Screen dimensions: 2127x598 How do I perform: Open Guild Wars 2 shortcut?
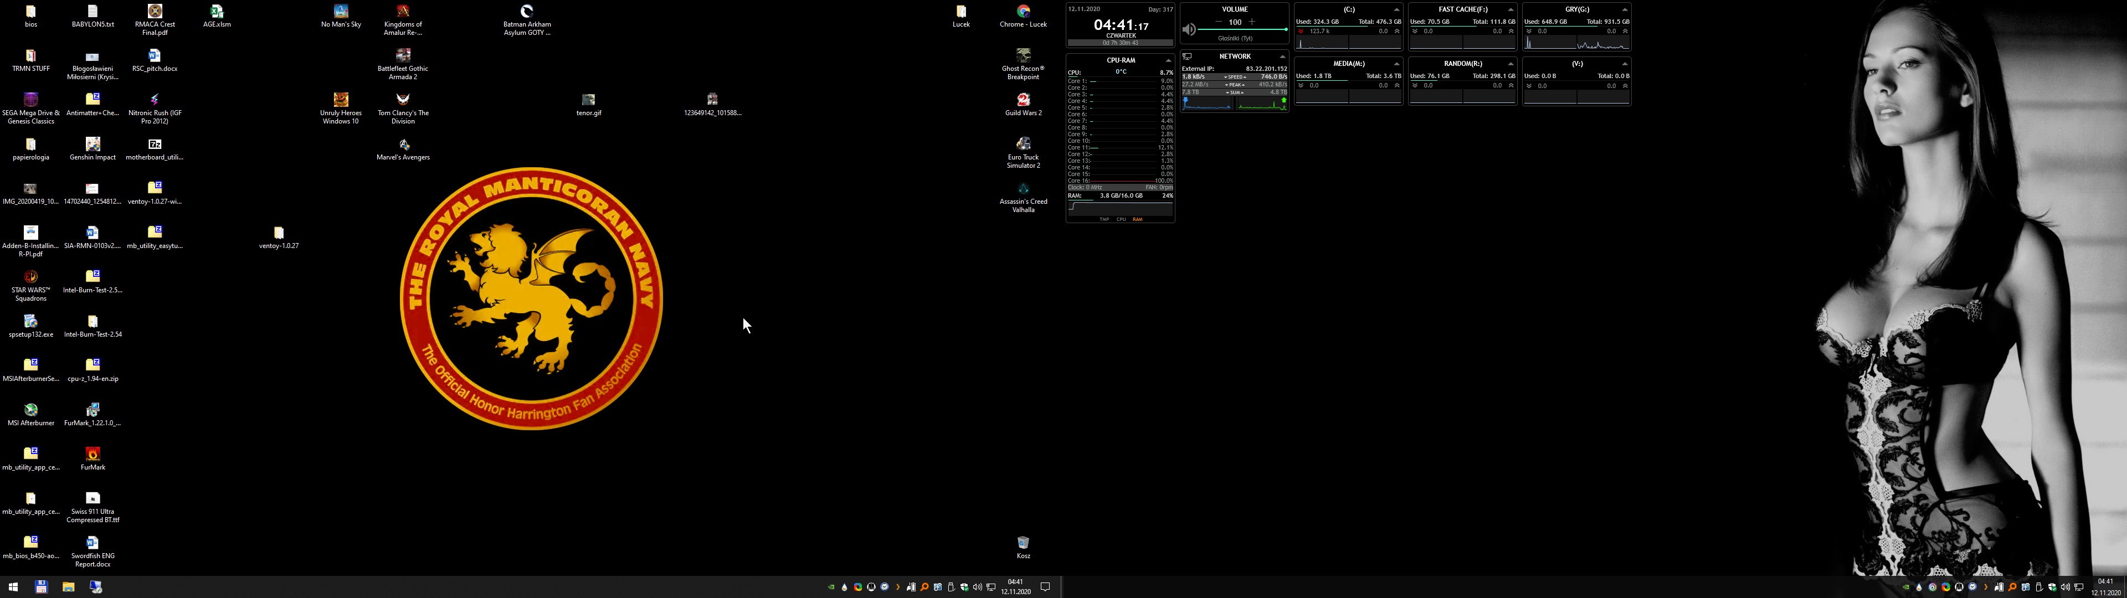pyautogui.click(x=1023, y=100)
